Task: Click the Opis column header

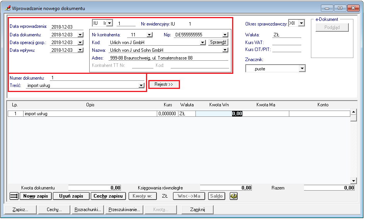Action: (90, 105)
